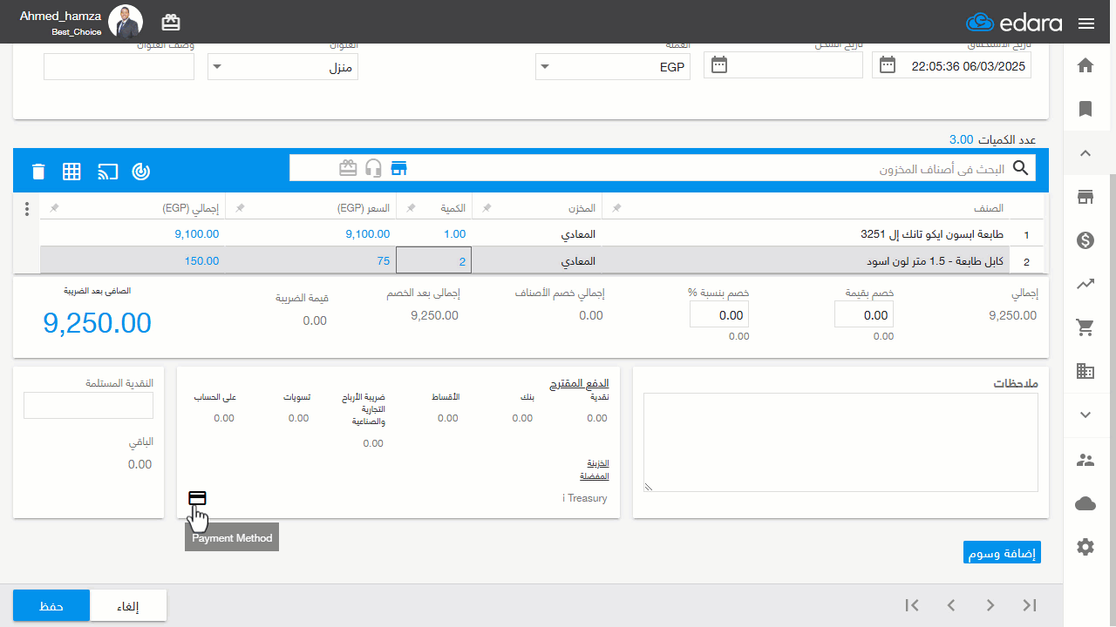Open the bookmark sidebar icon

coord(1085,109)
